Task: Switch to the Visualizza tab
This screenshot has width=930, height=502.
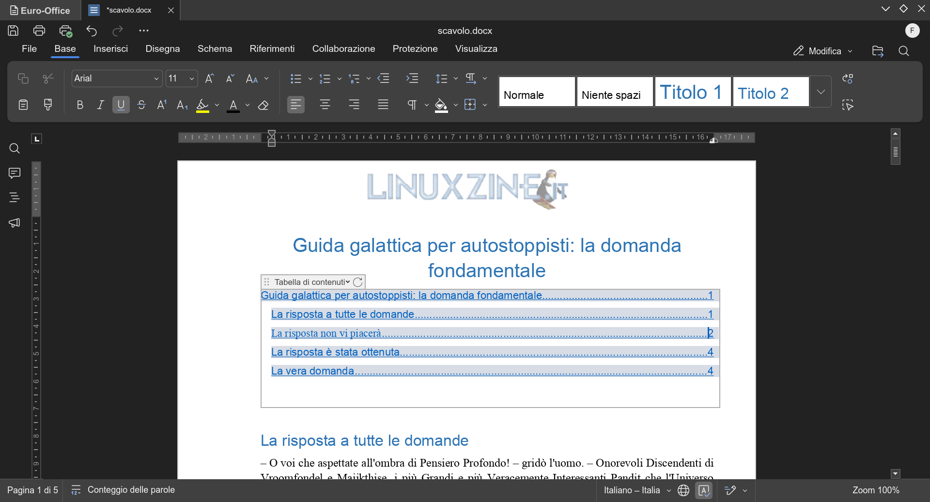Action: [x=476, y=49]
